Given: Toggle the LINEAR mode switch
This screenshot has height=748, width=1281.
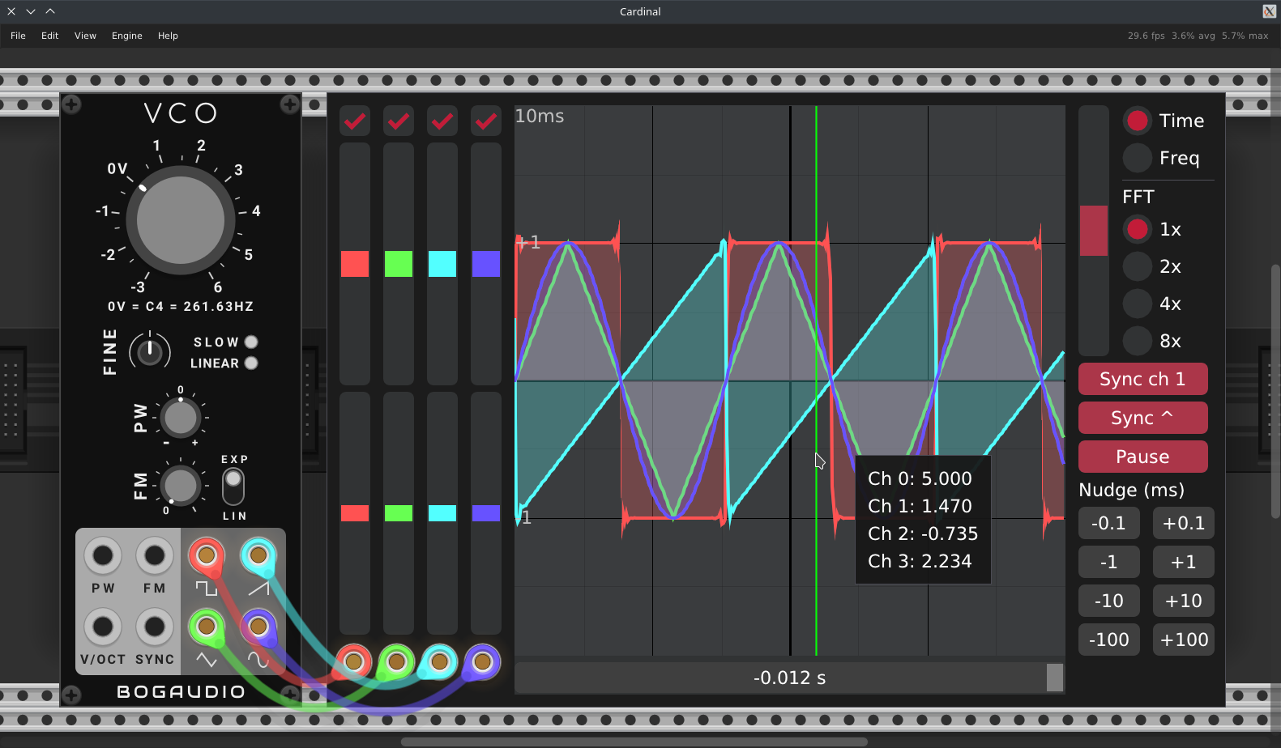Looking at the screenshot, I should [251, 363].
